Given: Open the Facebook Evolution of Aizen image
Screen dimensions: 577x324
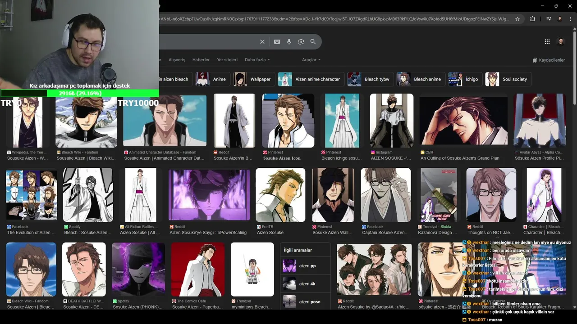Looking at the screenshot, I should 32,195.
